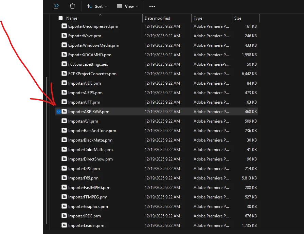Select the ImporterBarsAndTone.prm row
Screen dimensions: 304x234
[157, 131]
